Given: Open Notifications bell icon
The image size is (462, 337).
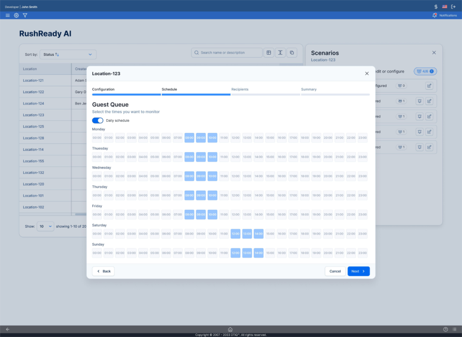Looking at the screenshot, I should pos(435,15).
